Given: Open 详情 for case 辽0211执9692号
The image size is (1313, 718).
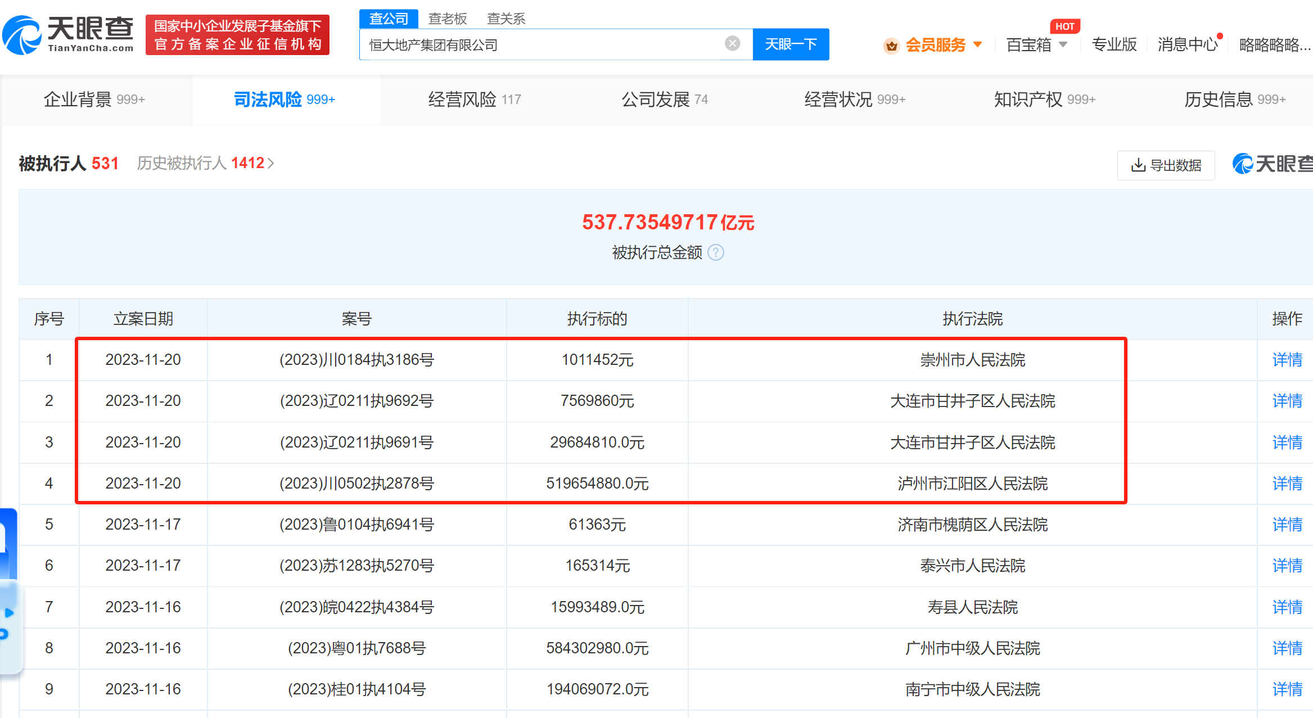Looking at the screenshot, I should click(x=1287, y=401).
